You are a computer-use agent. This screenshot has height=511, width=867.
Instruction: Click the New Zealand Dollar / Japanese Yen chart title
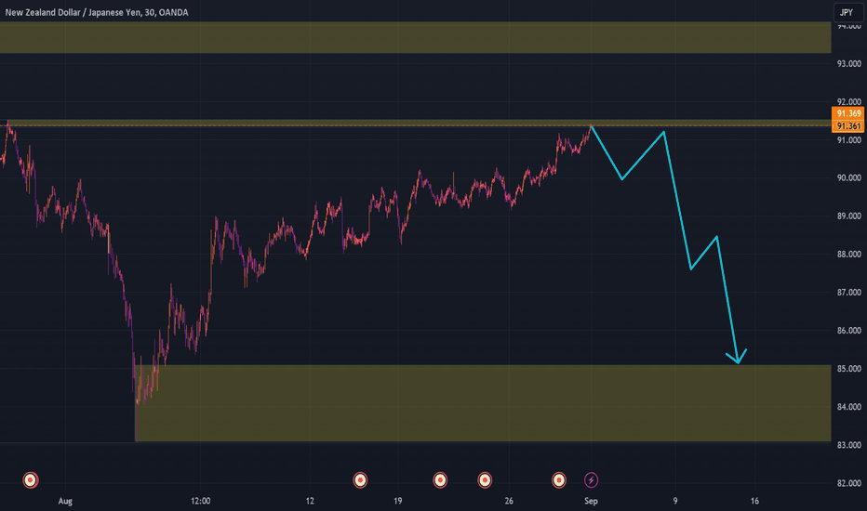tap(97, 12)
